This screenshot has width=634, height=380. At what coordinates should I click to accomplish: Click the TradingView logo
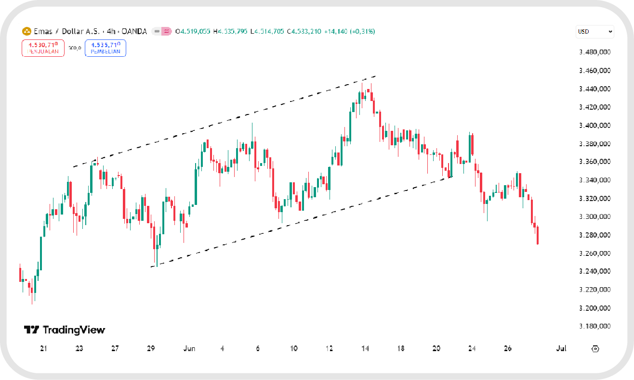(x=65, y=330)
